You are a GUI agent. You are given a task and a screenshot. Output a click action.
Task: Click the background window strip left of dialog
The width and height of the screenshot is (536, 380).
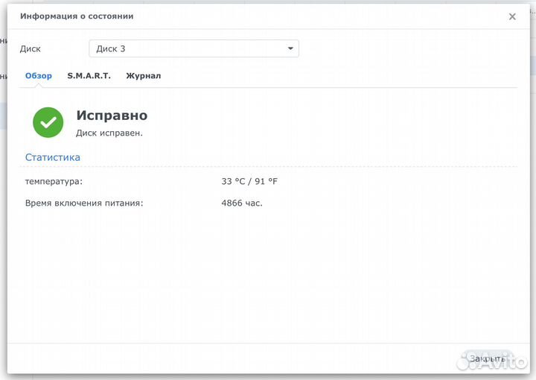click(3, 186)
